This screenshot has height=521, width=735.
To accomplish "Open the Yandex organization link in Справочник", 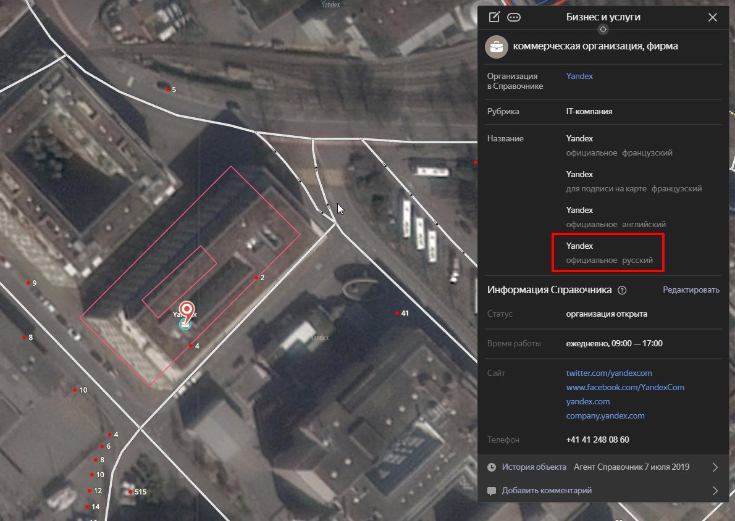I will click(579, 76).
